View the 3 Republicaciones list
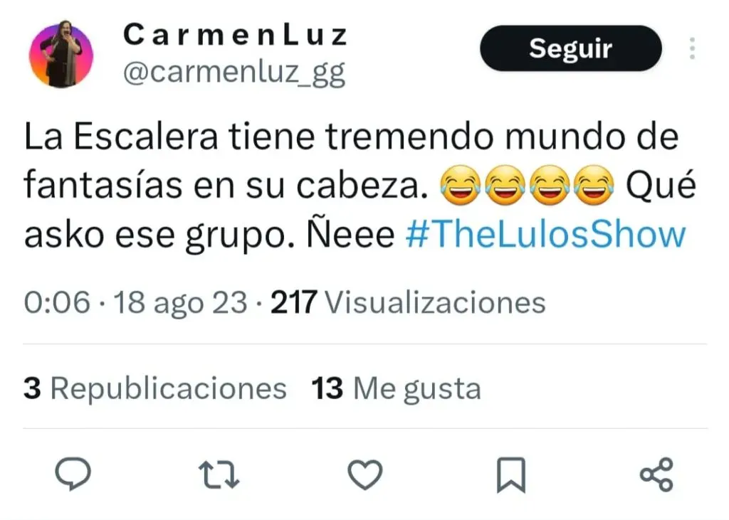 (154, 388)
